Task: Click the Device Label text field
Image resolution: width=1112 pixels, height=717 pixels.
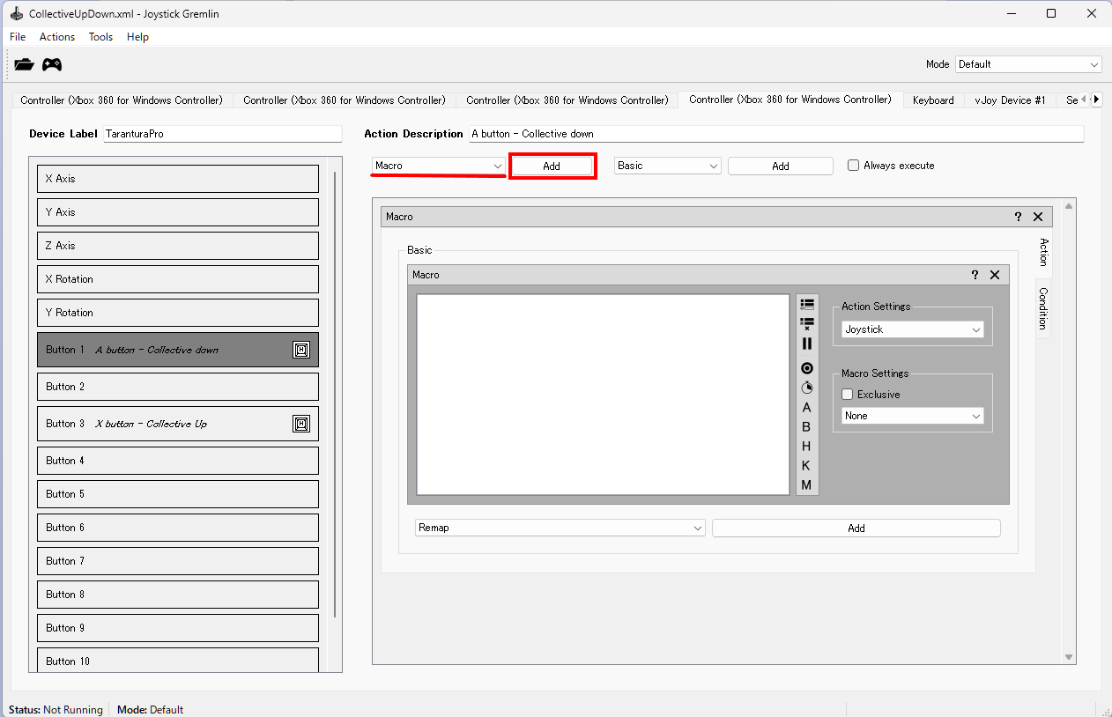Action: point(221,134)
